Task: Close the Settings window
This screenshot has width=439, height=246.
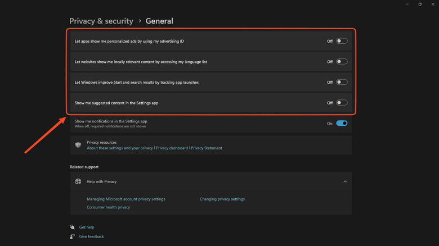Action: (433, 4)
